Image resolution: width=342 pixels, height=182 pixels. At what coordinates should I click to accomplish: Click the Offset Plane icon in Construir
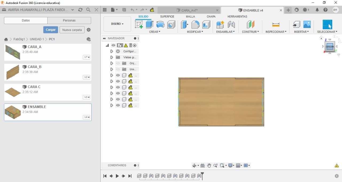(250, 25)
